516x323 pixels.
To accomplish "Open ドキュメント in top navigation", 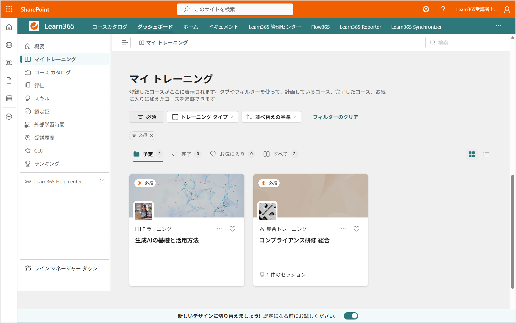I will [224, 27].
